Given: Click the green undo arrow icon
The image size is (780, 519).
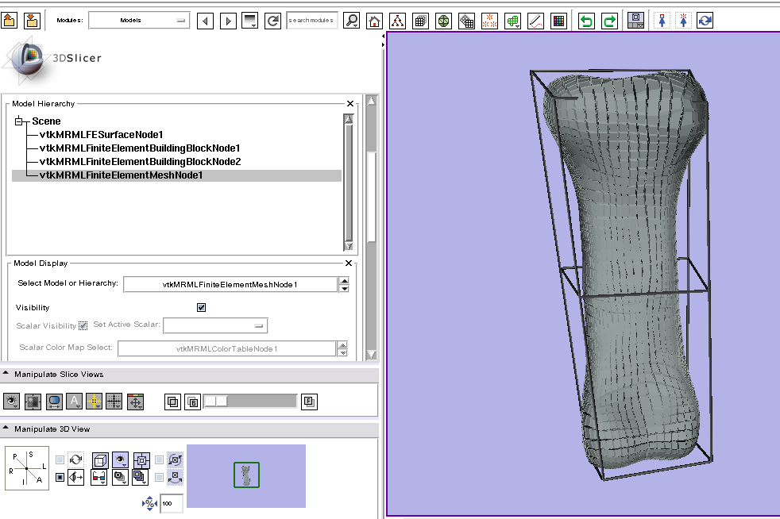Looking at the screenshot, I should tap(586, 21).
